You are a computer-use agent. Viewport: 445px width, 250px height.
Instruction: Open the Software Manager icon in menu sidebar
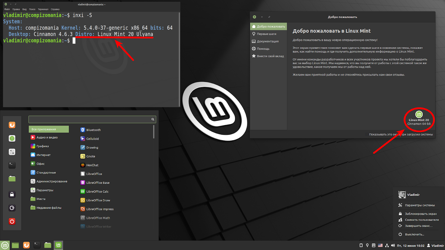[x=12, y=138]
